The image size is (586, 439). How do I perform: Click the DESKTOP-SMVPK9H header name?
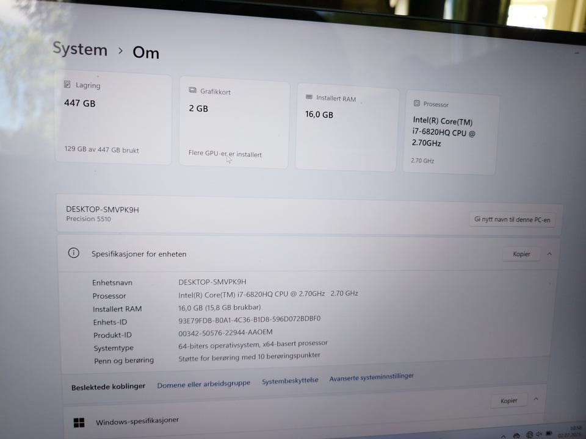tap(103, 209)
